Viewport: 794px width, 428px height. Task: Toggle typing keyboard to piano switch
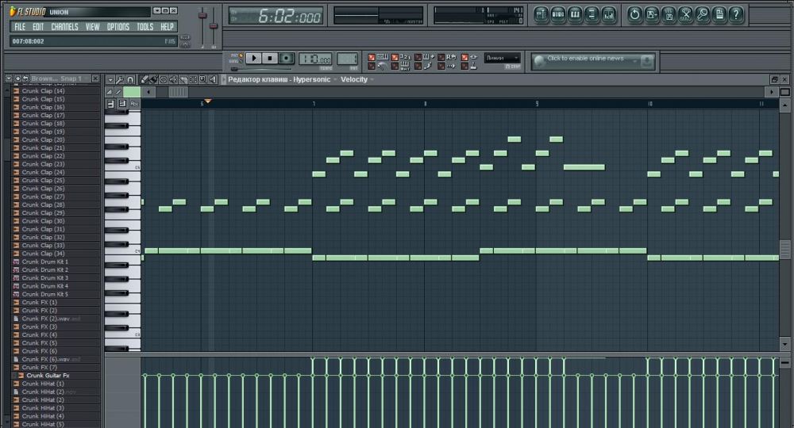coord(372,58)
